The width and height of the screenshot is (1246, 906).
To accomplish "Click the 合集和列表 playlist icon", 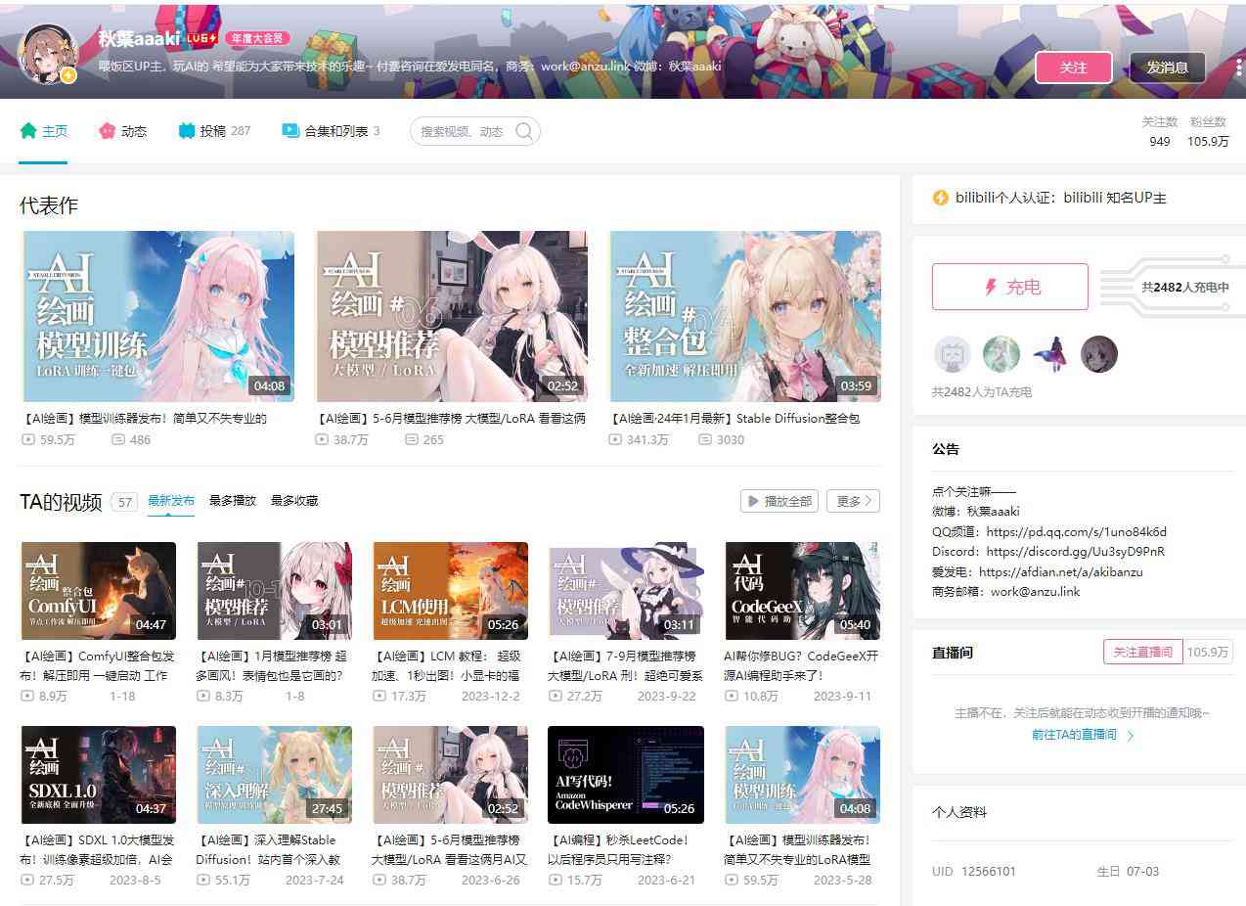I will [x=290, y=130].
